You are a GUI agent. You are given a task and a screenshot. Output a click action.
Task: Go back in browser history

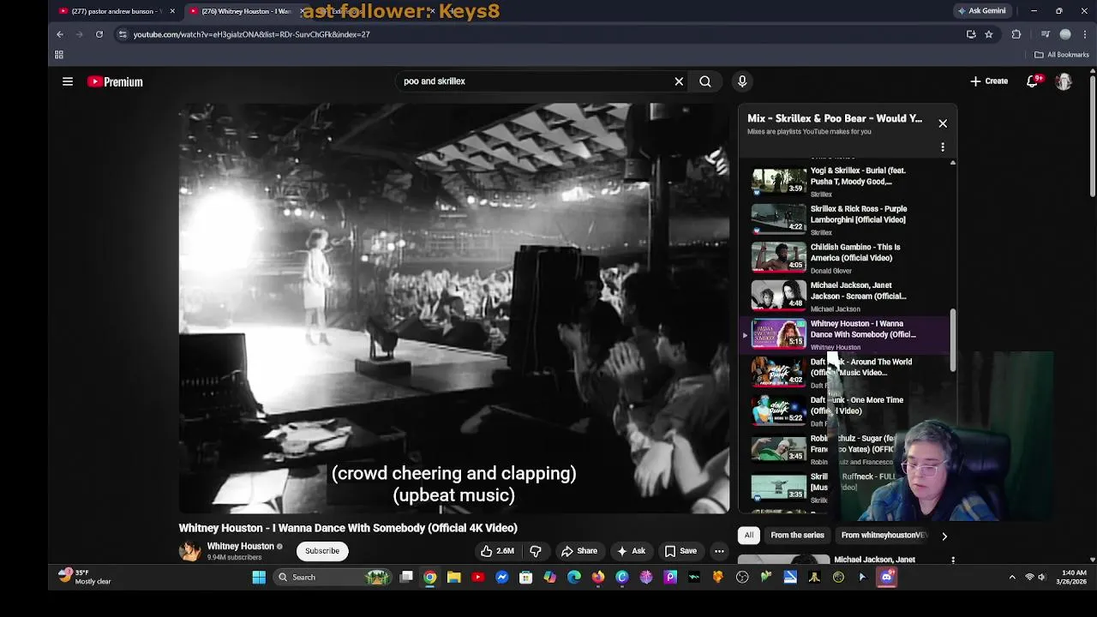pos(60,34)
